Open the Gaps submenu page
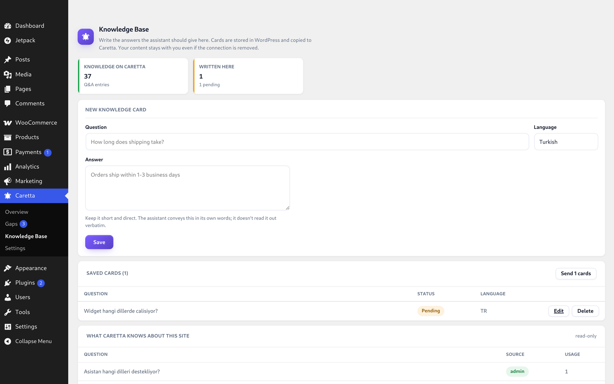Screen dimensions: 614x384 [11, 224]
